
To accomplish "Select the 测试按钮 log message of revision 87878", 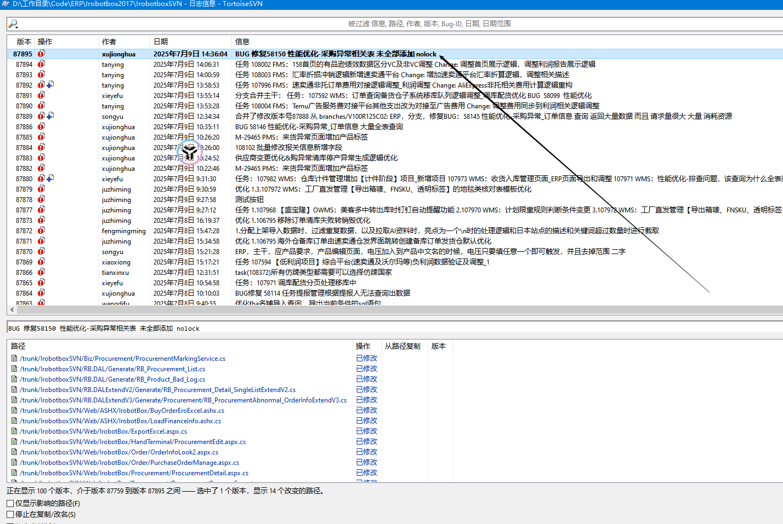I will [x=249, y=199].
